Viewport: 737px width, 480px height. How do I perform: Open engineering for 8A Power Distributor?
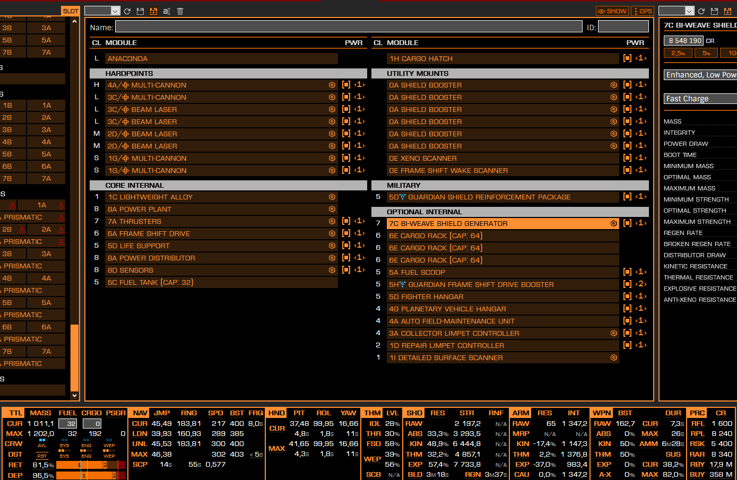click(332, 258)
